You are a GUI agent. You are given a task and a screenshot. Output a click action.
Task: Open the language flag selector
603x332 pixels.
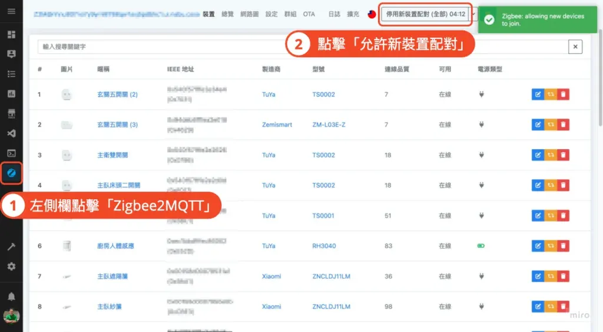(372, 14)
